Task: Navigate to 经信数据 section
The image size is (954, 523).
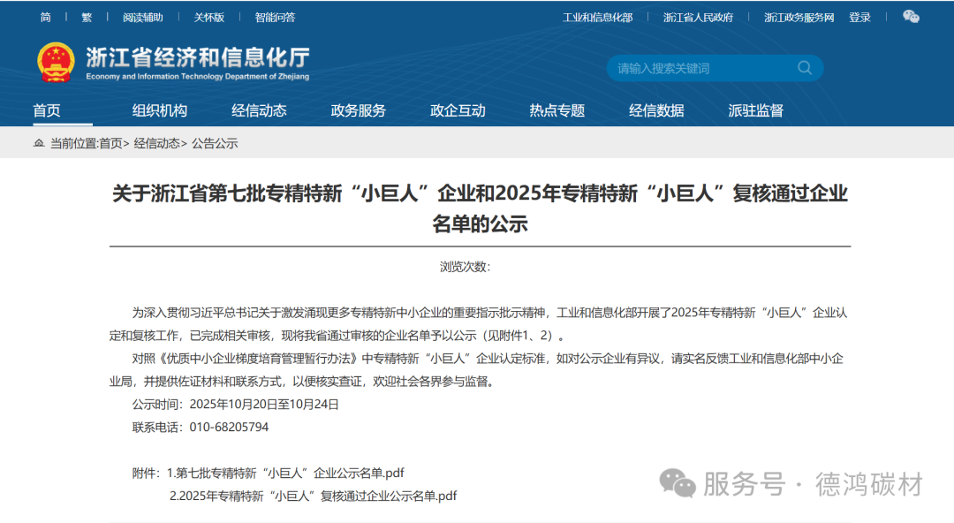Action: tap(656, 110)
